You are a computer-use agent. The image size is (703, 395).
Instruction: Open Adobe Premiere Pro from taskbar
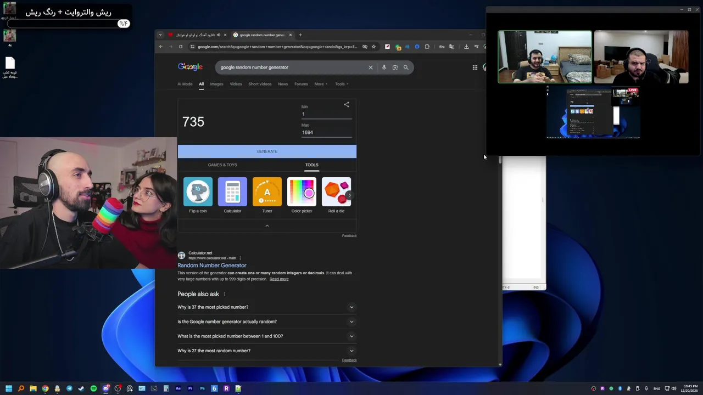pyautogui.click(x=190, y=388)
